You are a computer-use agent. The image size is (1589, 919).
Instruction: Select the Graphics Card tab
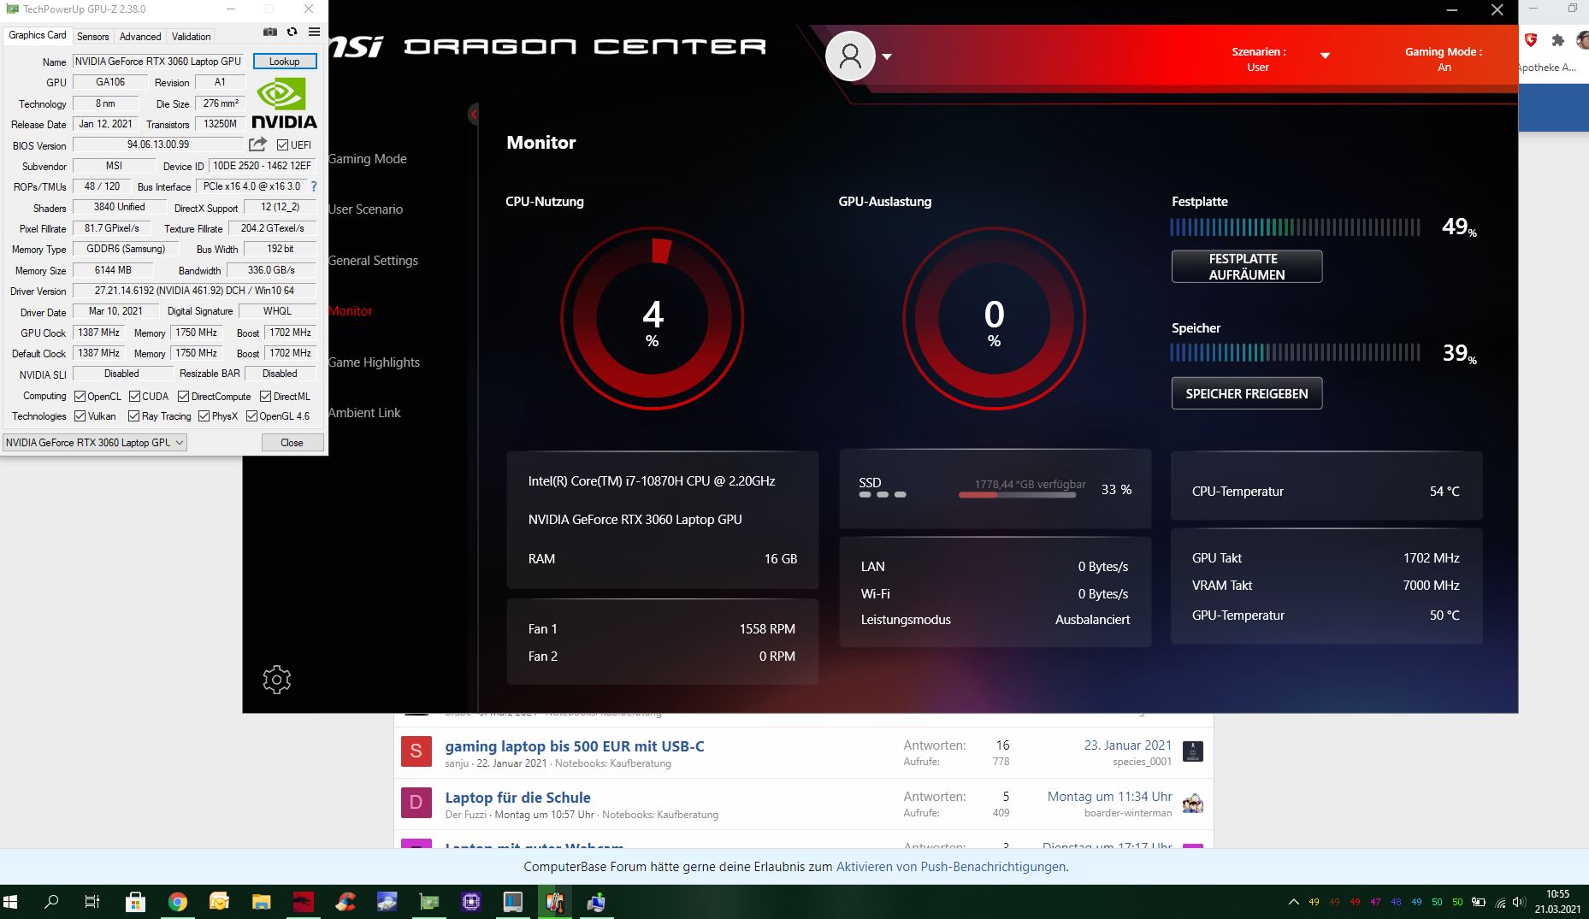tap(37, 35)
